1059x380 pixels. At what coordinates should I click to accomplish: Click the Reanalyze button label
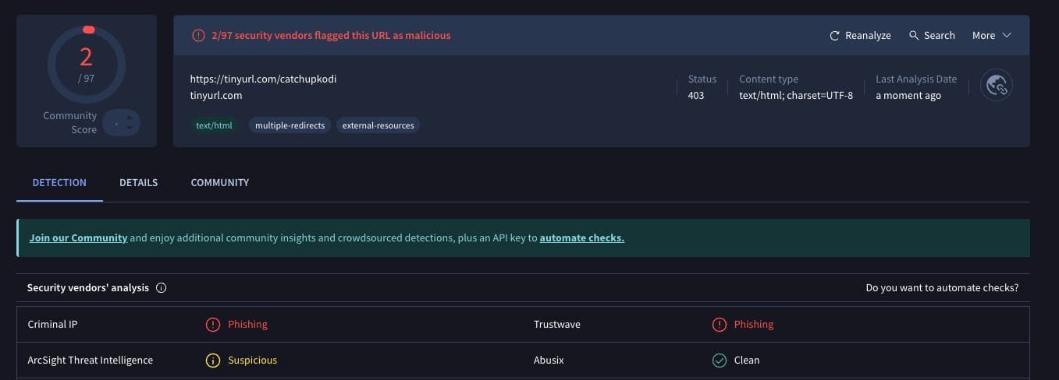tap(868, 36)
